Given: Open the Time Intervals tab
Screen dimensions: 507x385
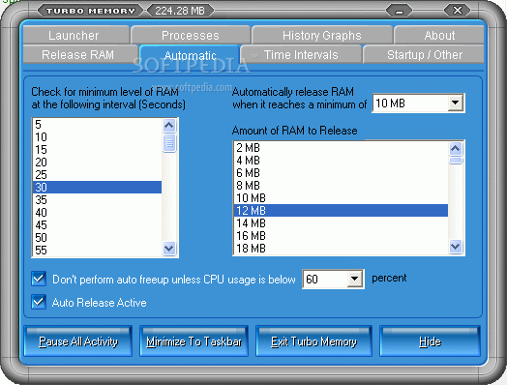Looking at the screenshot, I should coord(301,54).
